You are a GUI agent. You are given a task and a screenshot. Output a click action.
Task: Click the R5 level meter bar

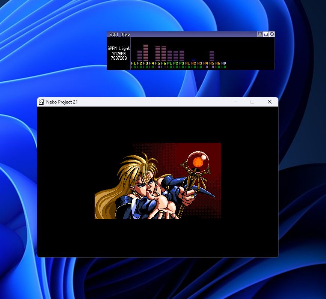[212, 56]
